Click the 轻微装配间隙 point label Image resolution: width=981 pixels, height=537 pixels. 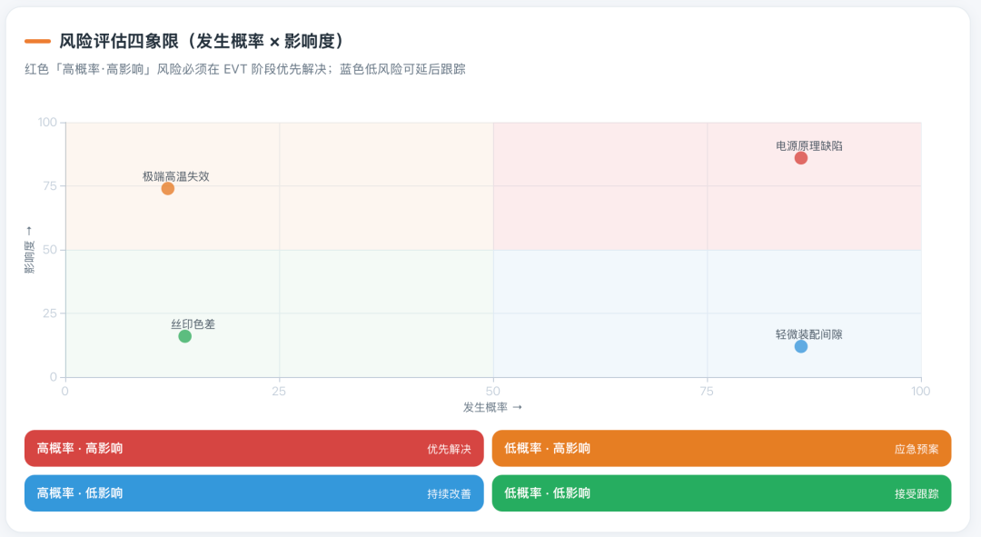[x=809, y=334]
